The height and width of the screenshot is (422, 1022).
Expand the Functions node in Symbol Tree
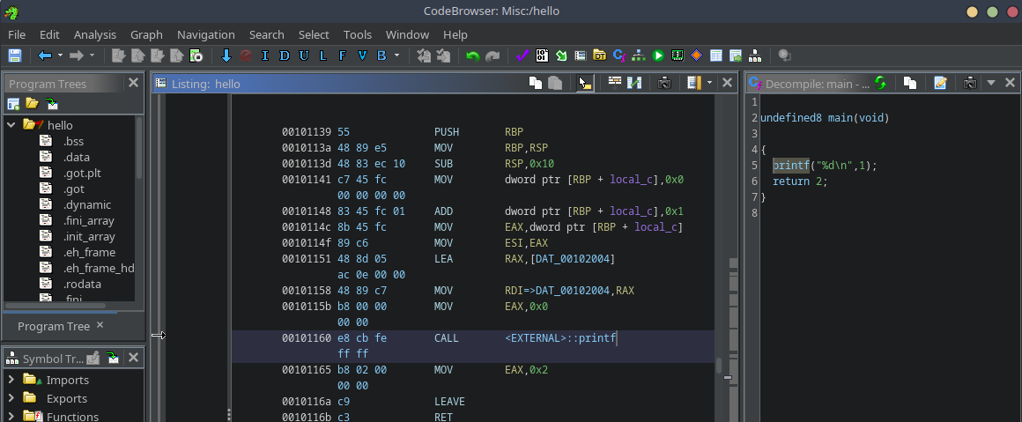11,416
